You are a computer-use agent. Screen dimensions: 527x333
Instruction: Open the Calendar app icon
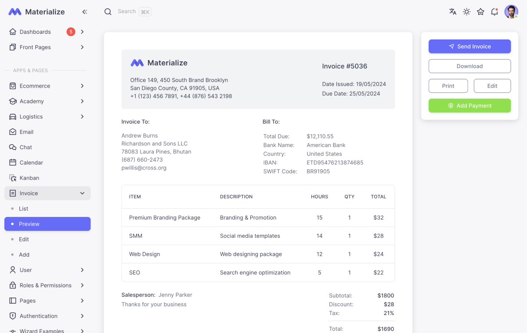point(31,163)
